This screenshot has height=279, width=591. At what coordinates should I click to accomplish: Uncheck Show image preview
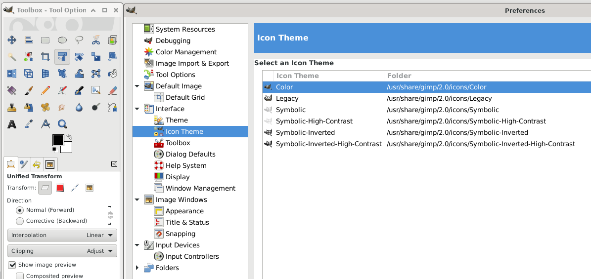tap(12, 265)
